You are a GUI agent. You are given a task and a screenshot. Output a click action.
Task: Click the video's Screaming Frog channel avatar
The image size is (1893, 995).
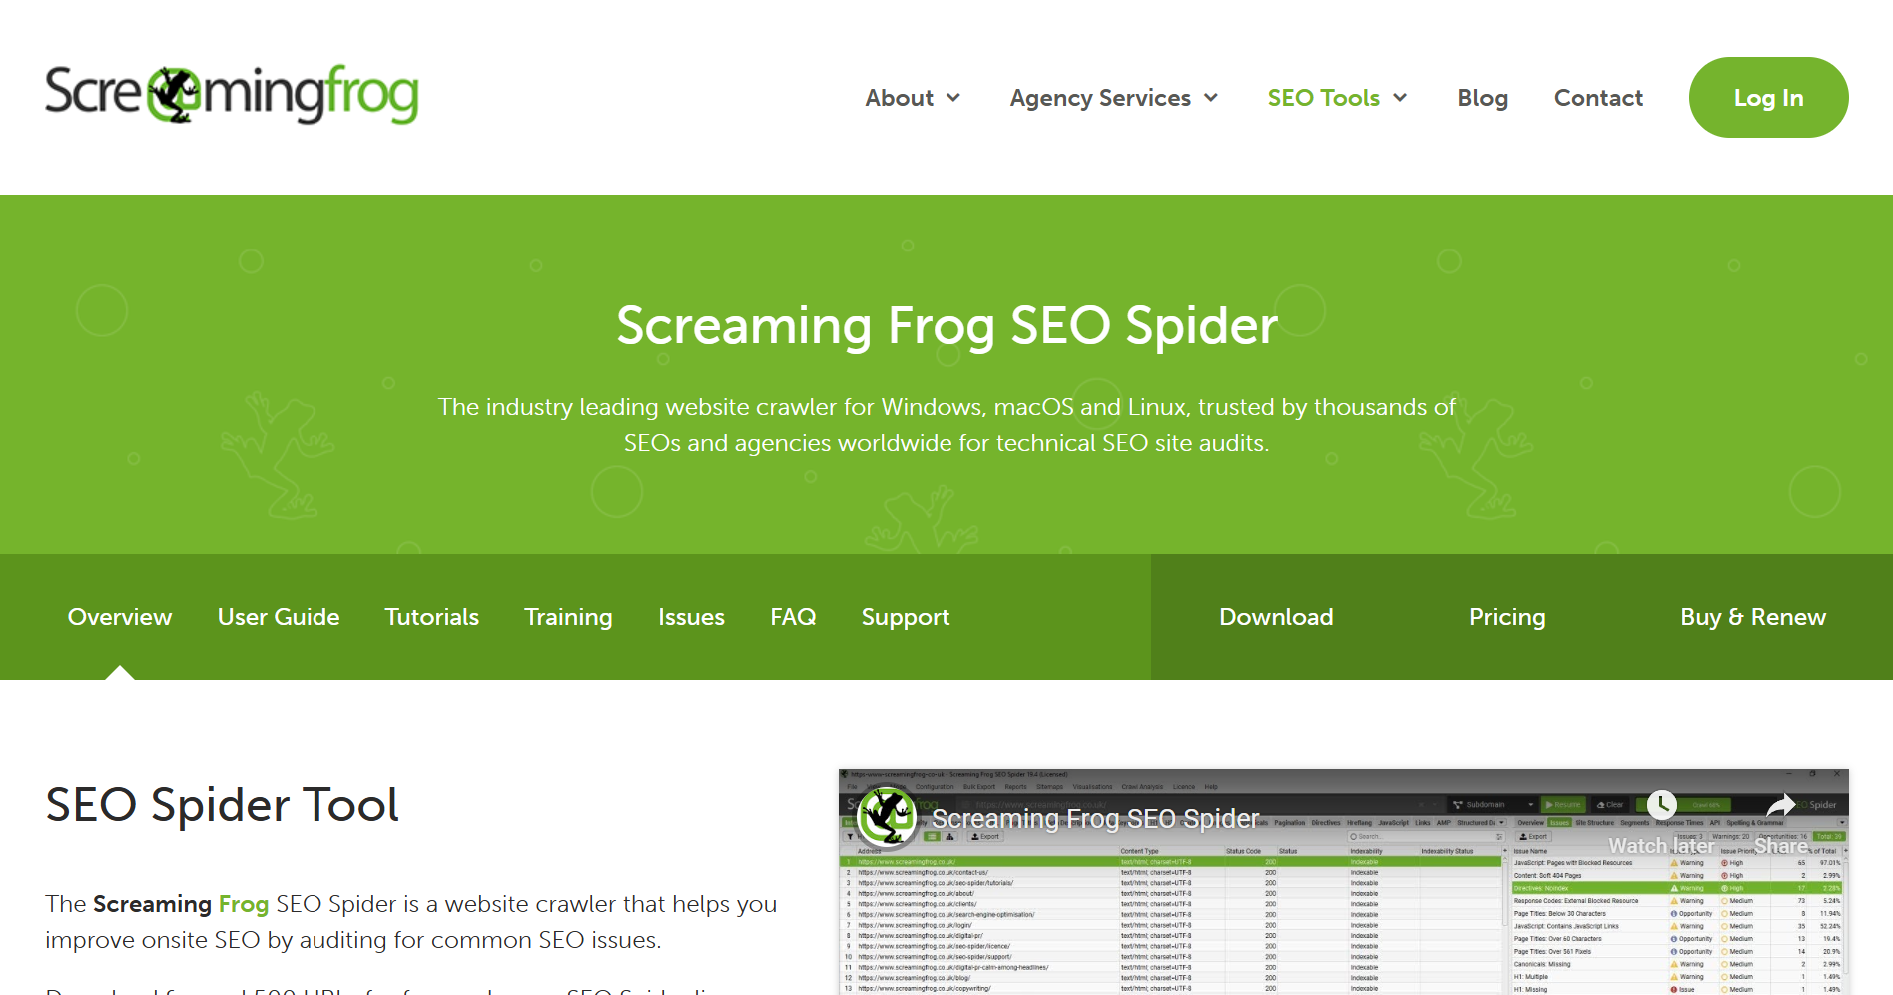click(887, 816)
